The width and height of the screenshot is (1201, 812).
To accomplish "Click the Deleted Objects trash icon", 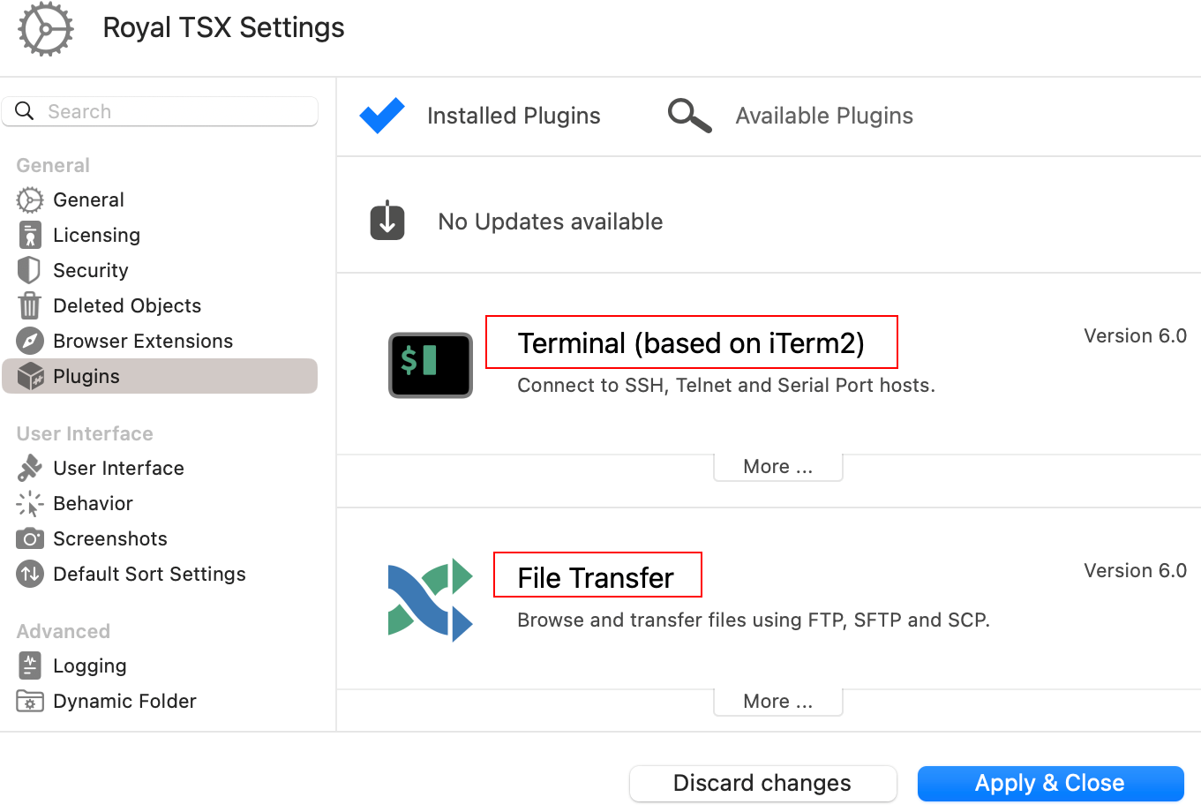I will click(30, 305).
